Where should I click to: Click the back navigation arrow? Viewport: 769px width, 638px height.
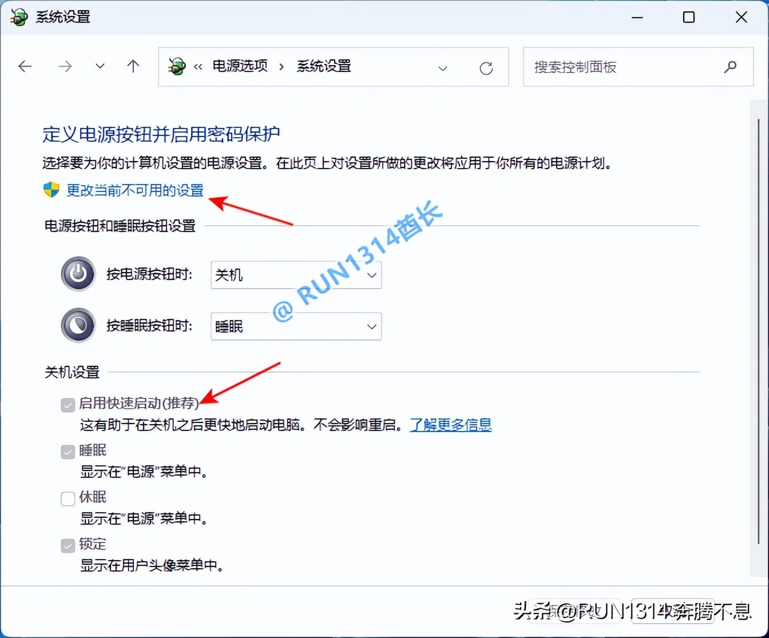25,66
